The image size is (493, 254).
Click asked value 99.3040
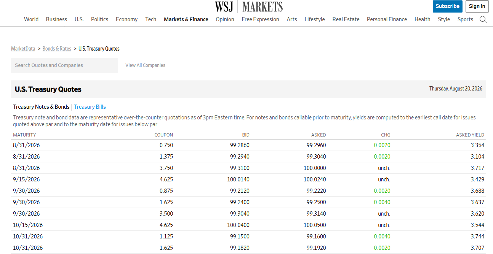point(316,157)
